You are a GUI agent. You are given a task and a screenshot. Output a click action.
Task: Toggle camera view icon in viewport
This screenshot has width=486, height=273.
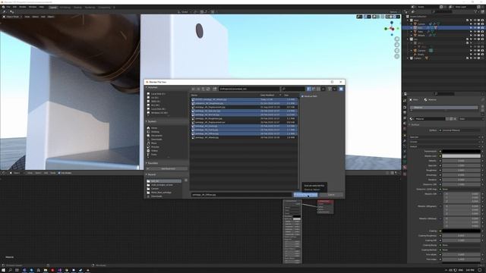397,51
